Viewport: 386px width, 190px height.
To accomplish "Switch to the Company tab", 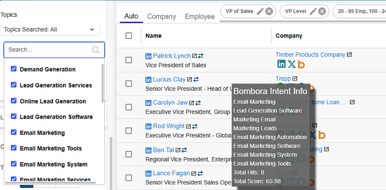I will coord(161,16).
